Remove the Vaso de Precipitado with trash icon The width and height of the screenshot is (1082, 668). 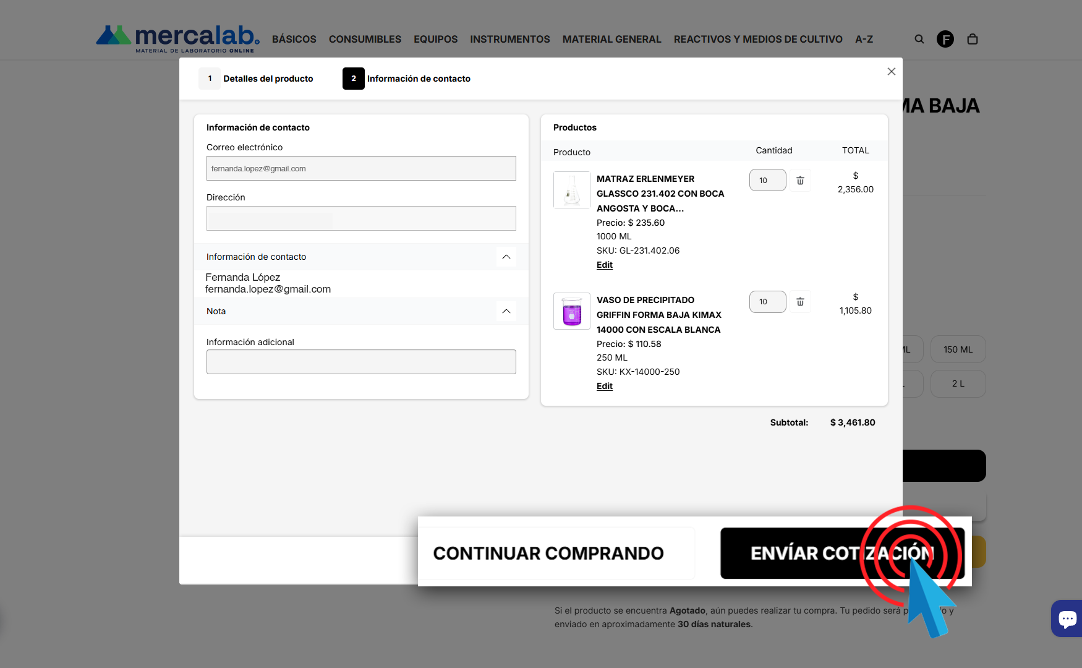coord(800,302)
